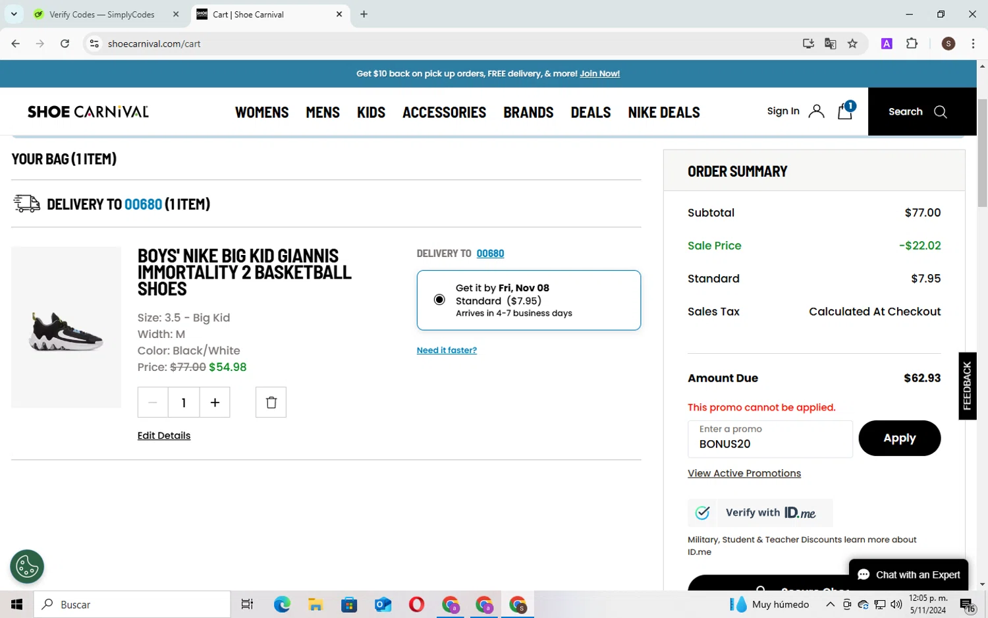Open Outlook from taskbar

coord(383,604)
